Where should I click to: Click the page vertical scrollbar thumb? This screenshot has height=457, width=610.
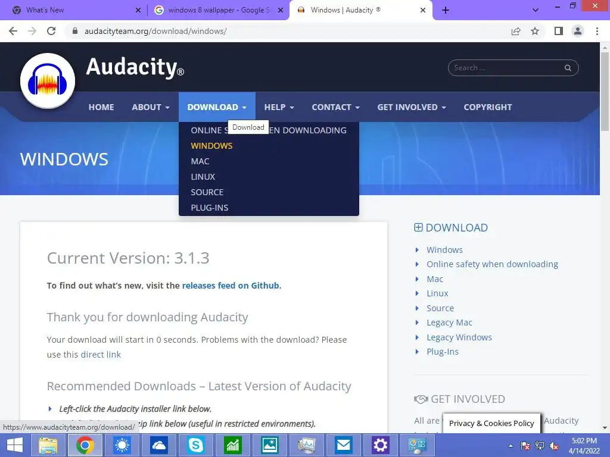click(605, 92)
